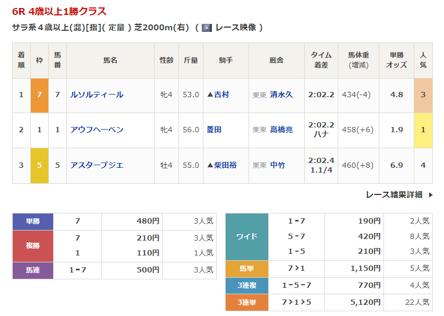
Task: Click the 3連単 payout label
Action: (x=246, y=302)
